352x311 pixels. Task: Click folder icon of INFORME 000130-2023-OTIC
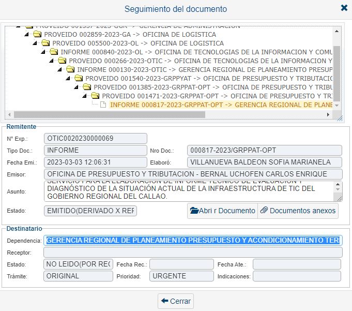[70, 69]
